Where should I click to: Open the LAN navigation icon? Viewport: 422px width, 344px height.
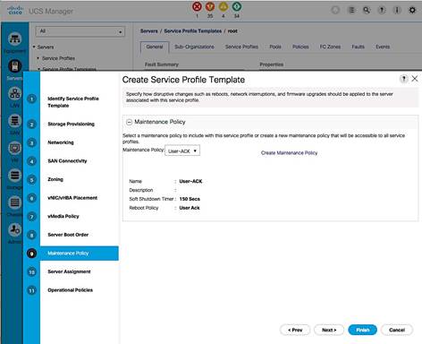pos(14,93)
